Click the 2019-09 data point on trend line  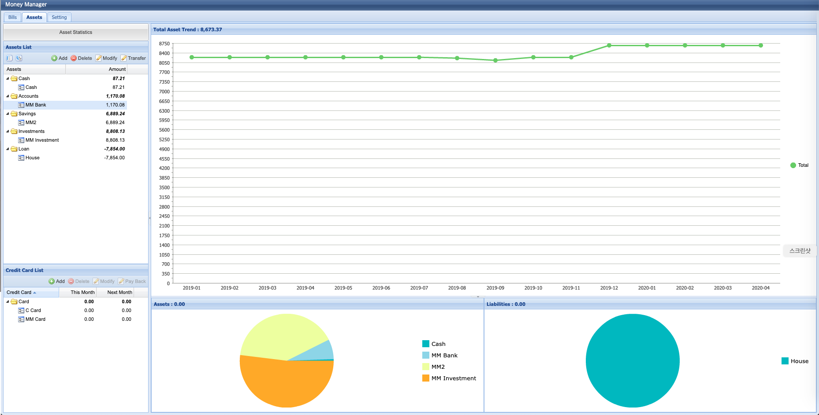coord(495,60)
